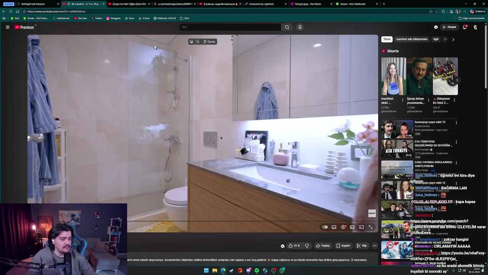Screen dimensions: 488x275
Task: Enter fullscreen on the video player
Action: [370, 227]
